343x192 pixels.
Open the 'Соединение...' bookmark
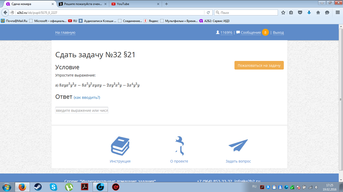click(x=130, y=21)
